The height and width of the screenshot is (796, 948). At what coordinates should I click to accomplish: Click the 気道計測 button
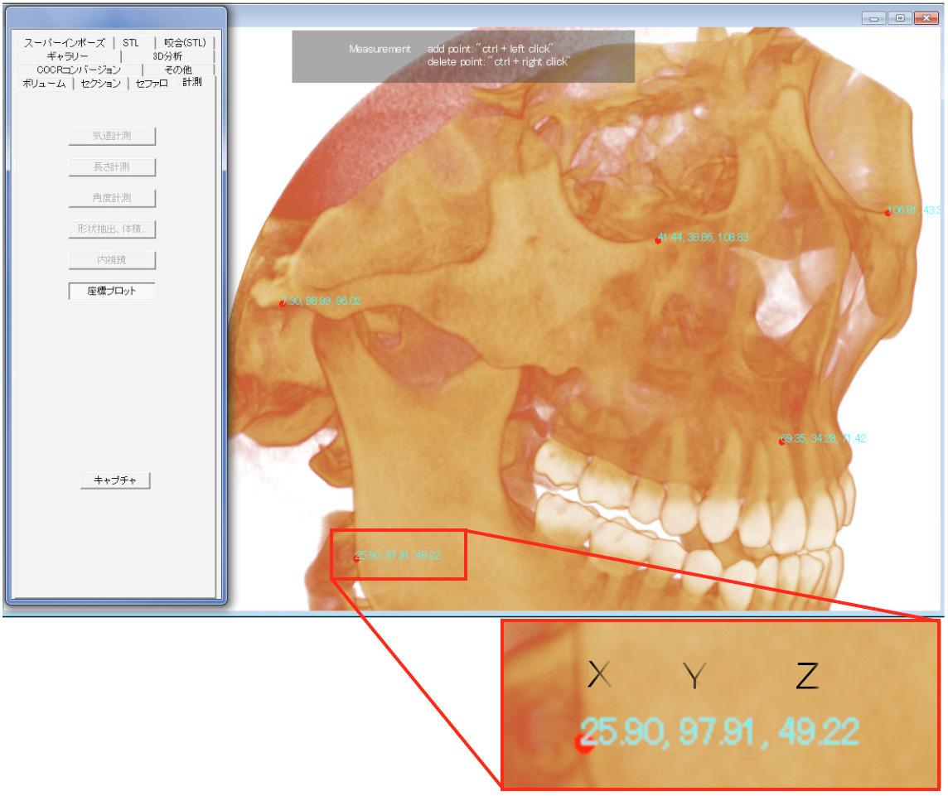pos(112,136)
